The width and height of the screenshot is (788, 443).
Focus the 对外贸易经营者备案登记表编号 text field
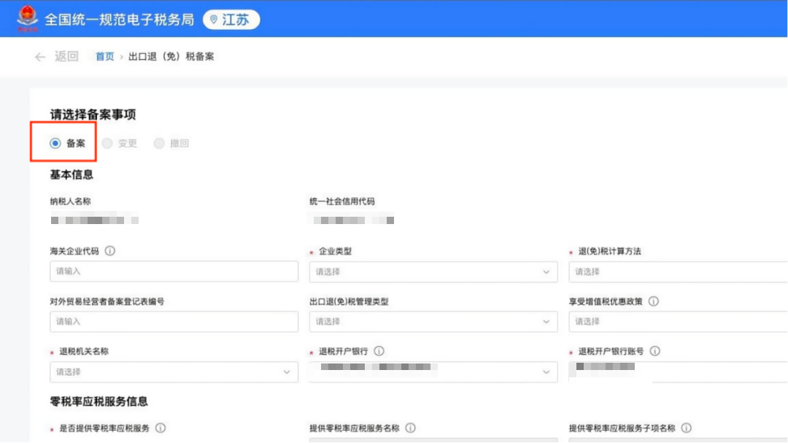tap(174, 322)
